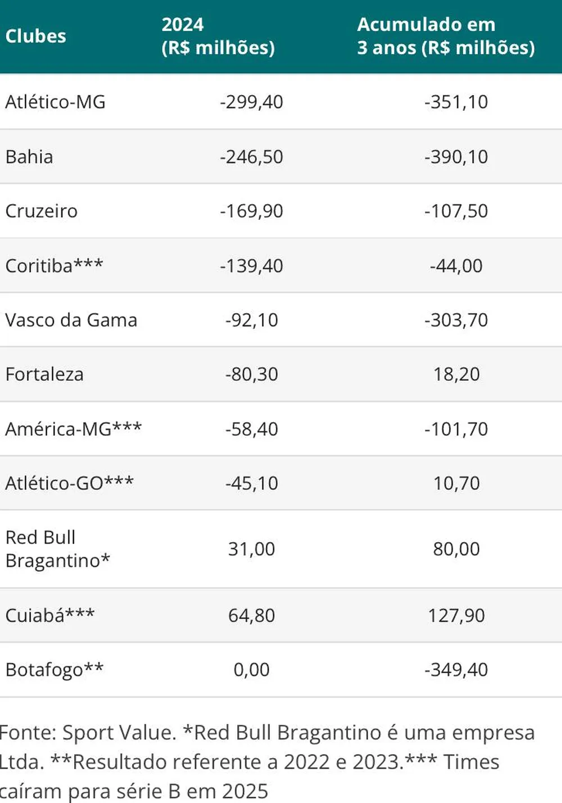The height and width of the screenshot is (803, 562).
Task: Select the Botafogo** club name
Action: tap(55, 670)
